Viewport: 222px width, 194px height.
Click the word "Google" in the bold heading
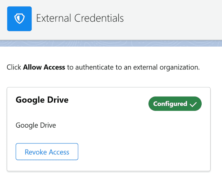(30, 100)
